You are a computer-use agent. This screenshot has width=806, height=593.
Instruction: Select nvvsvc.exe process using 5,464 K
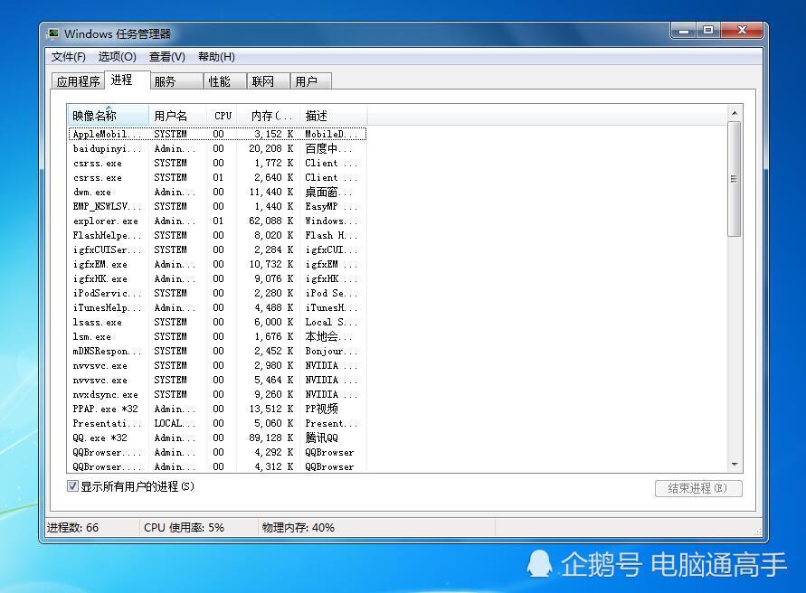tap(217, 380)
